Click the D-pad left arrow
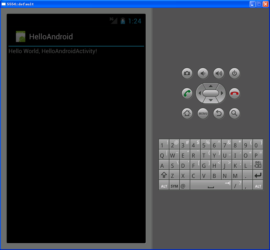 [x=200, y=93]
